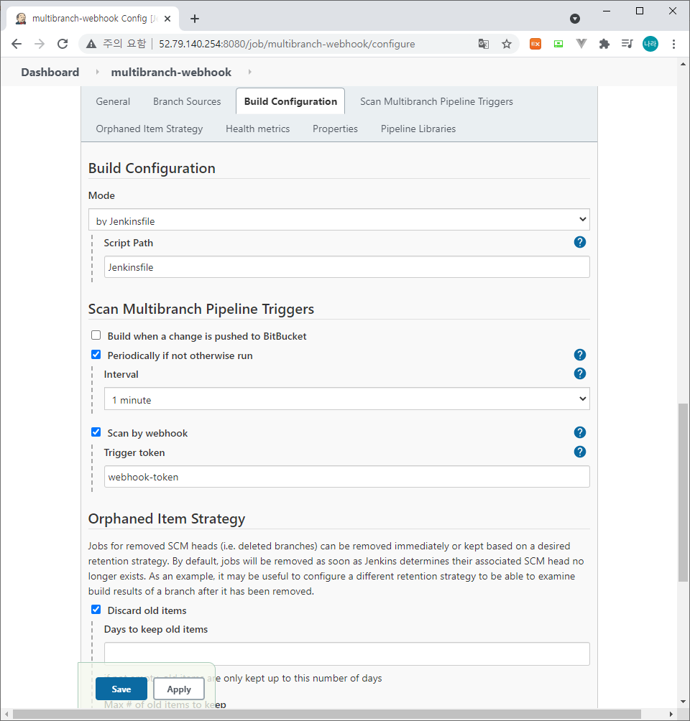
Task: Translate this page icon
Action: pyautogui.click(x=483, y=44)
